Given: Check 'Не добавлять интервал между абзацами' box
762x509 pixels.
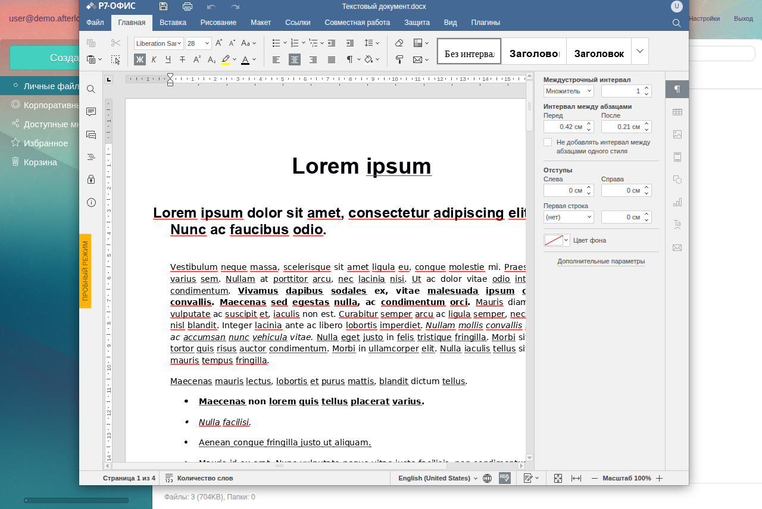Looking at the screenshot, I should (548, 142).
